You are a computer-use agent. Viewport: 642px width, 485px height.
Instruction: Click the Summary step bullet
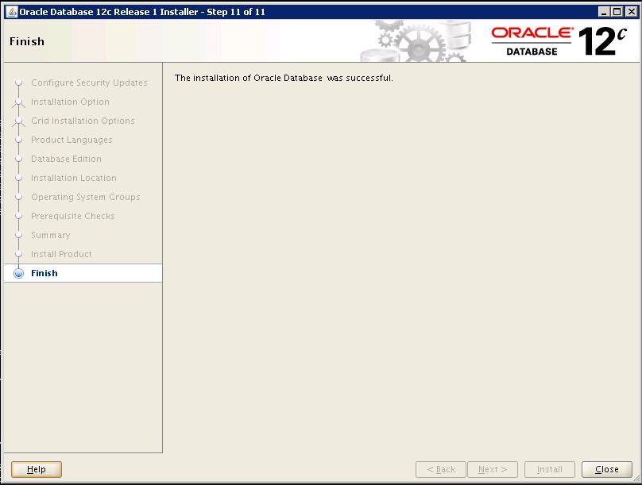[18, 235]
